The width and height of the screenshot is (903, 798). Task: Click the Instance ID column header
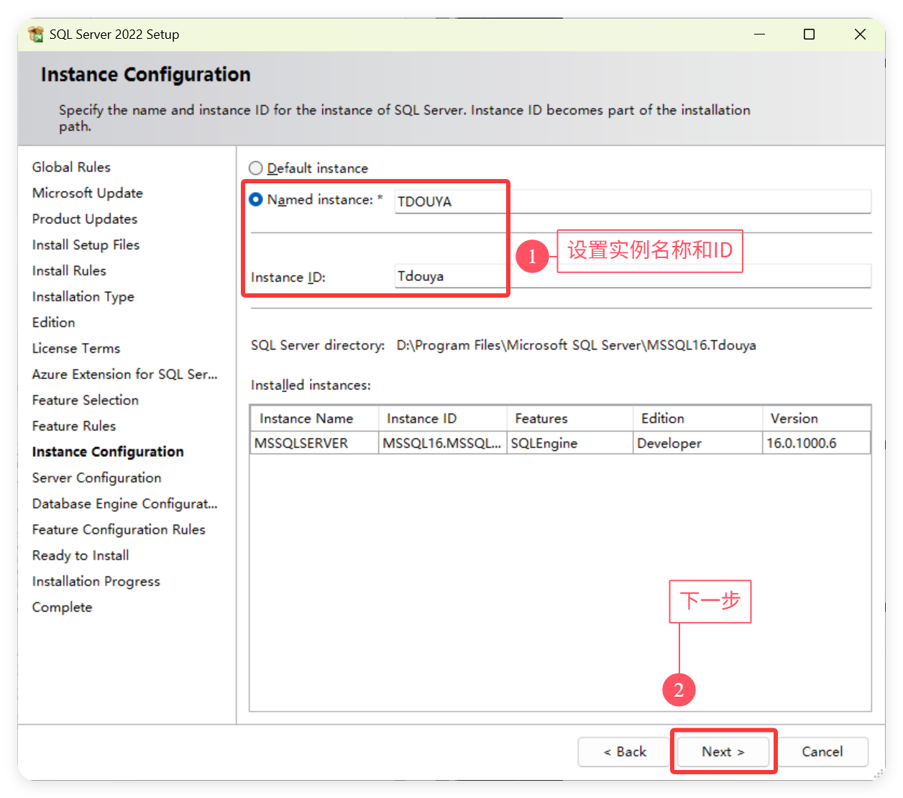point(442,418)
